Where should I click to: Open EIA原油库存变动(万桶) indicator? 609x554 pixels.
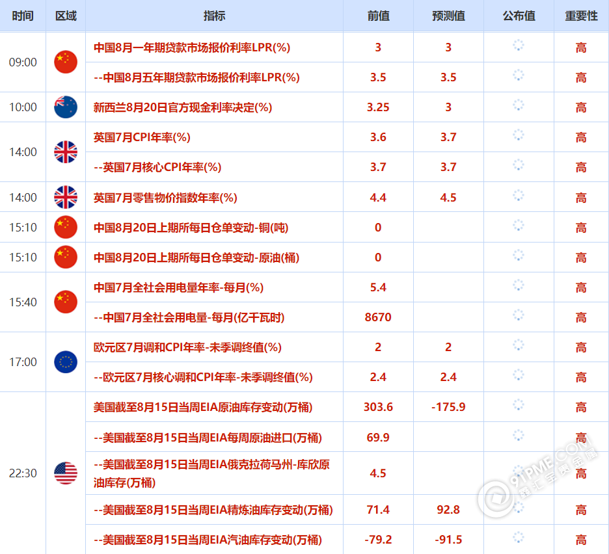203,407
